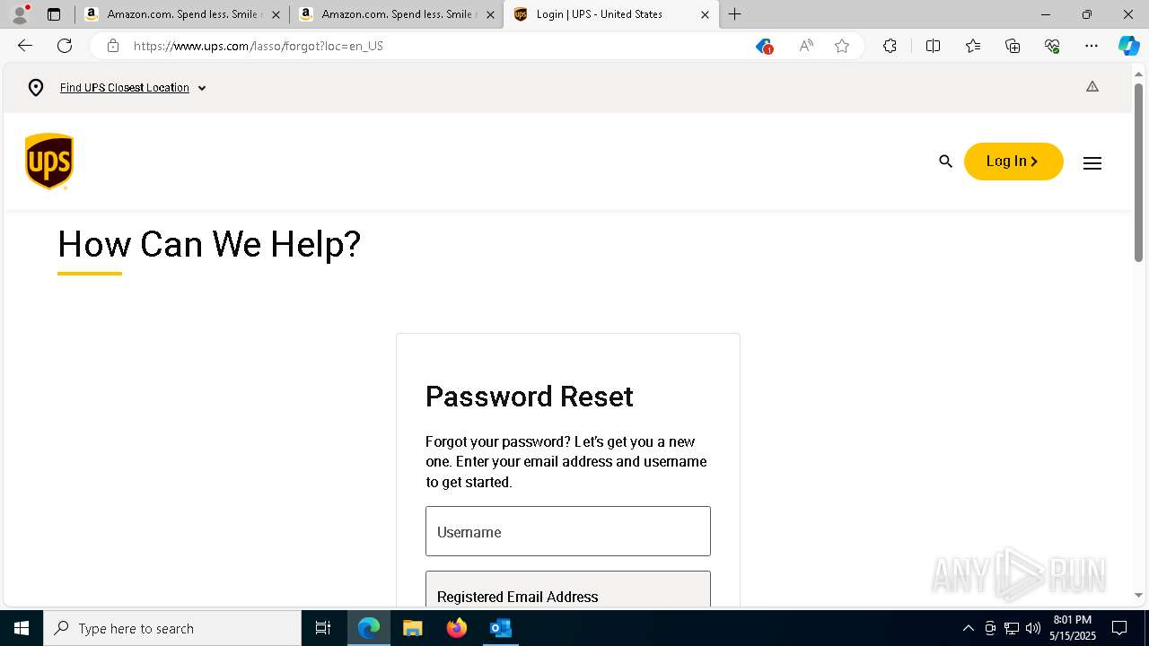Switch to the first Amazon.com tab
The height and width of the screenshot is (646, 1149).
(181, 14)
